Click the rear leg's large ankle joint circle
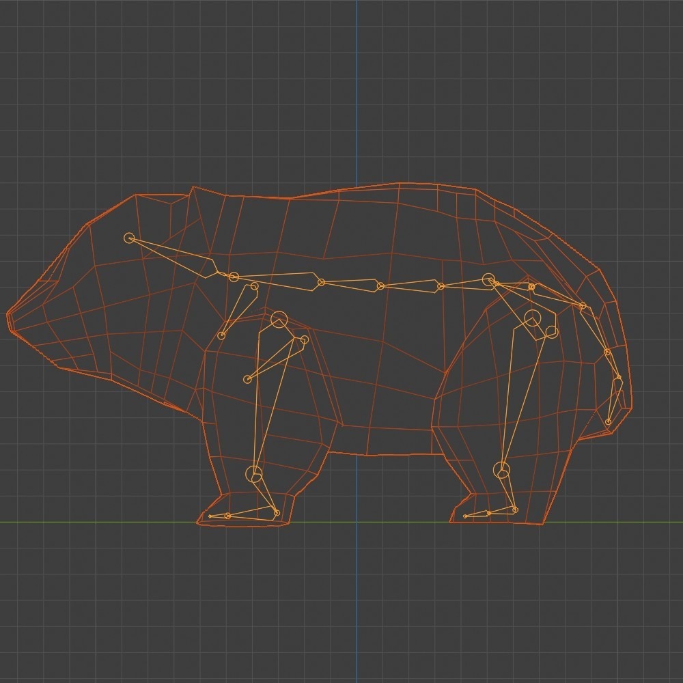Image resolution: width=683 pixels, height=683 pixels. tap(502, 470)
